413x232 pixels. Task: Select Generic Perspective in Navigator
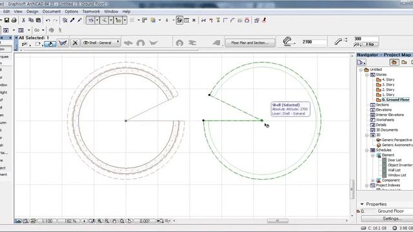click(x=397, y=140)
